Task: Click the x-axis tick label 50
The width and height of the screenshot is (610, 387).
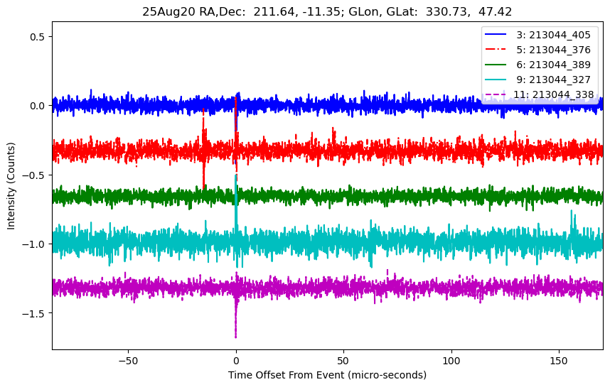Action: [343, 361]
